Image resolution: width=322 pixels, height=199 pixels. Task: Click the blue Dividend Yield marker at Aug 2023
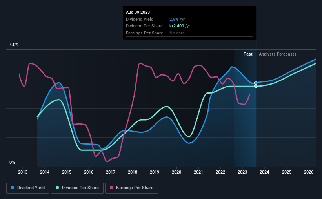click(256, 83)
